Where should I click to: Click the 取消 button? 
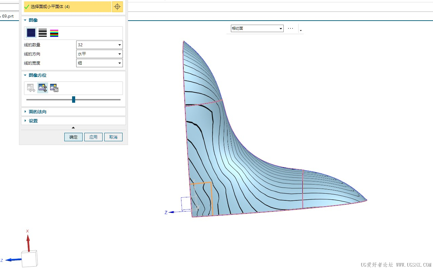pos(113,137)
